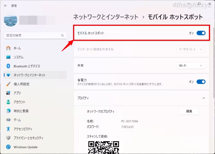Open アクセシビリティ settings
The image size is (215, 154).
35,129
